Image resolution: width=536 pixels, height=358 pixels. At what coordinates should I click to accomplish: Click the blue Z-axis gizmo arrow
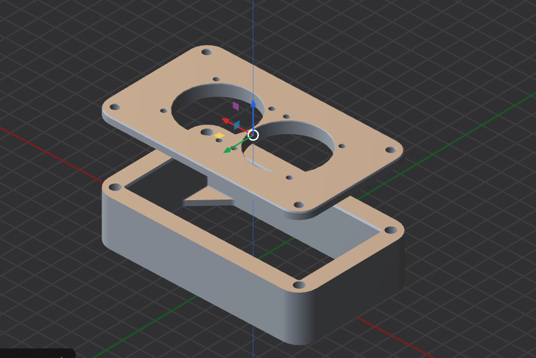253,104
